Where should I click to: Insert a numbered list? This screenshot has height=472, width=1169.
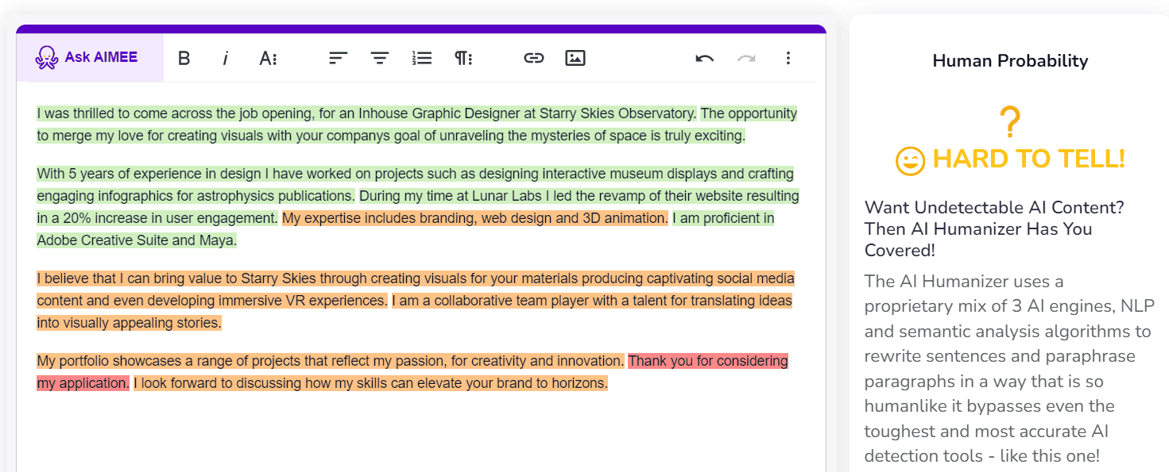coord(422,58)
